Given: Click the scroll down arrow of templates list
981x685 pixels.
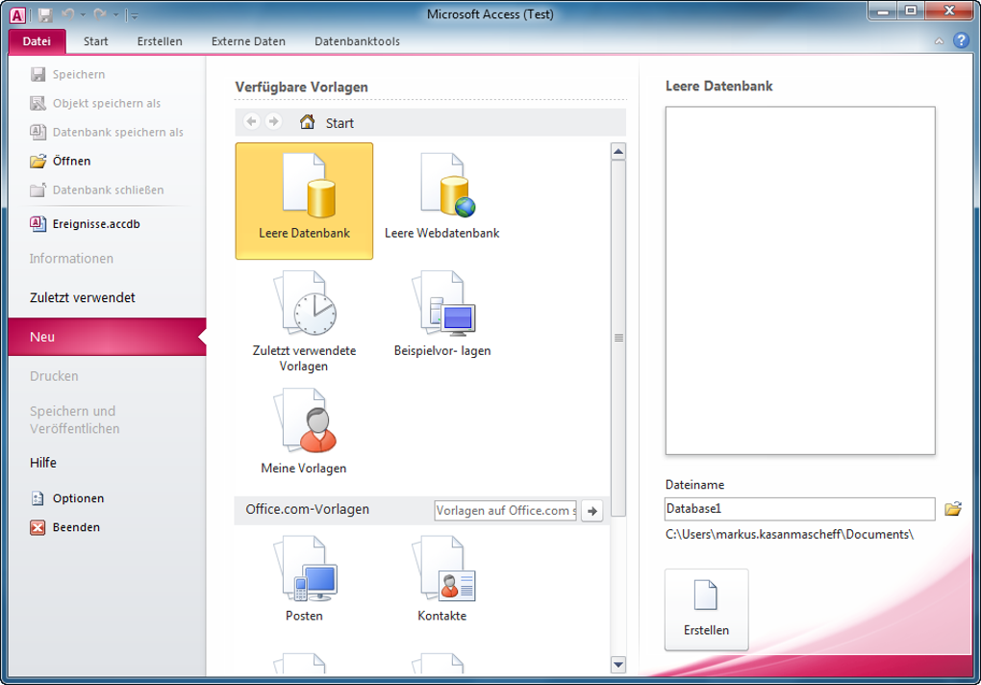Looking at the screenshot, I should (x=618, y=665).
